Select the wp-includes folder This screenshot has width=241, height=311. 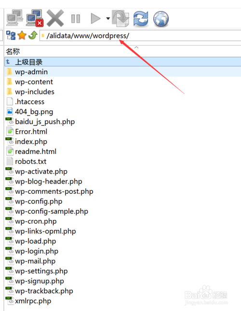(x=35, y=92)
